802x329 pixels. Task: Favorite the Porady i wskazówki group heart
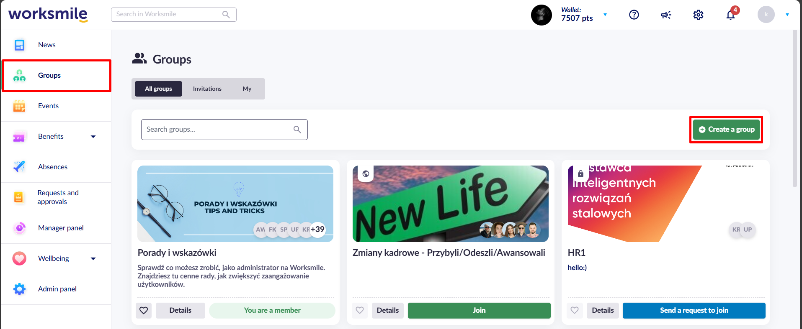(144, 310)
